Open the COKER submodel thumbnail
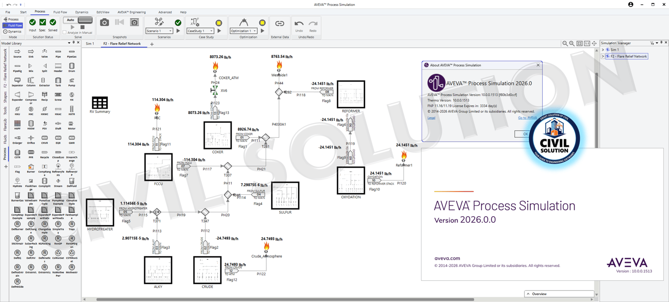The height and width of the screenshot is (302, 669). 218,135
